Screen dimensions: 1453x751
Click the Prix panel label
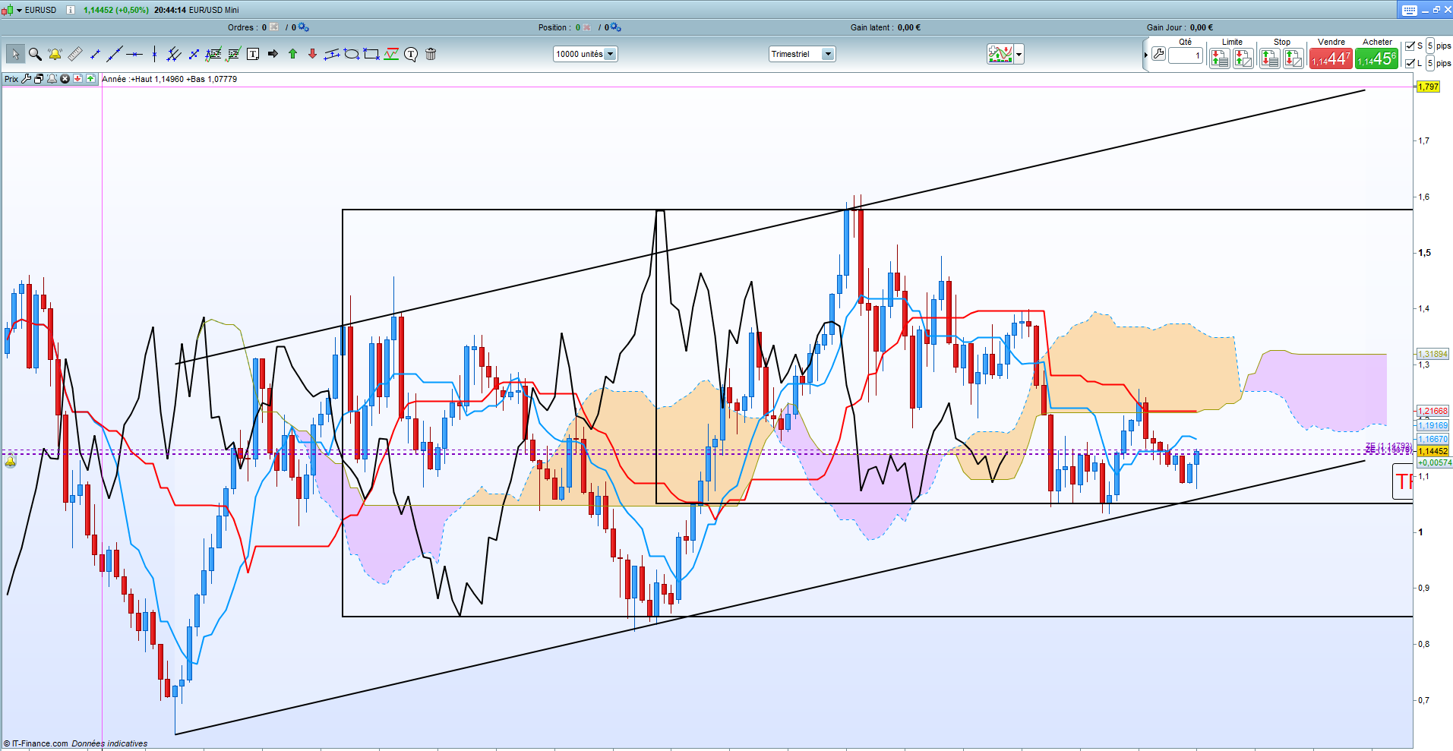[x=11, y=79]
